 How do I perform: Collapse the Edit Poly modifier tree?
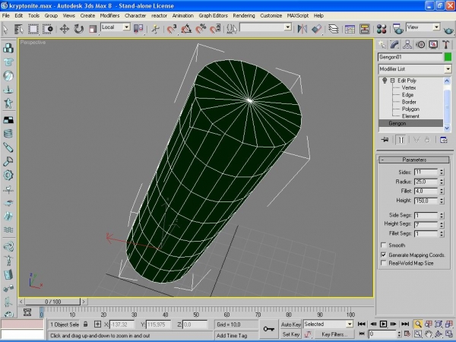[x=392, y=81]
